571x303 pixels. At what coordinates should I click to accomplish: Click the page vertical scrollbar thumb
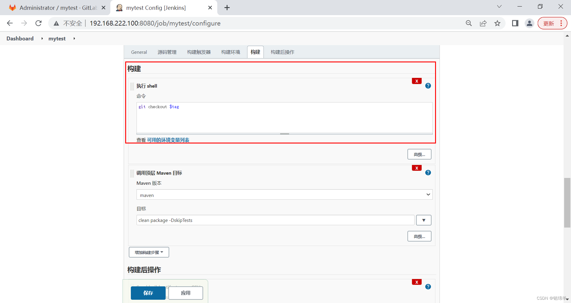coord(567,203)
